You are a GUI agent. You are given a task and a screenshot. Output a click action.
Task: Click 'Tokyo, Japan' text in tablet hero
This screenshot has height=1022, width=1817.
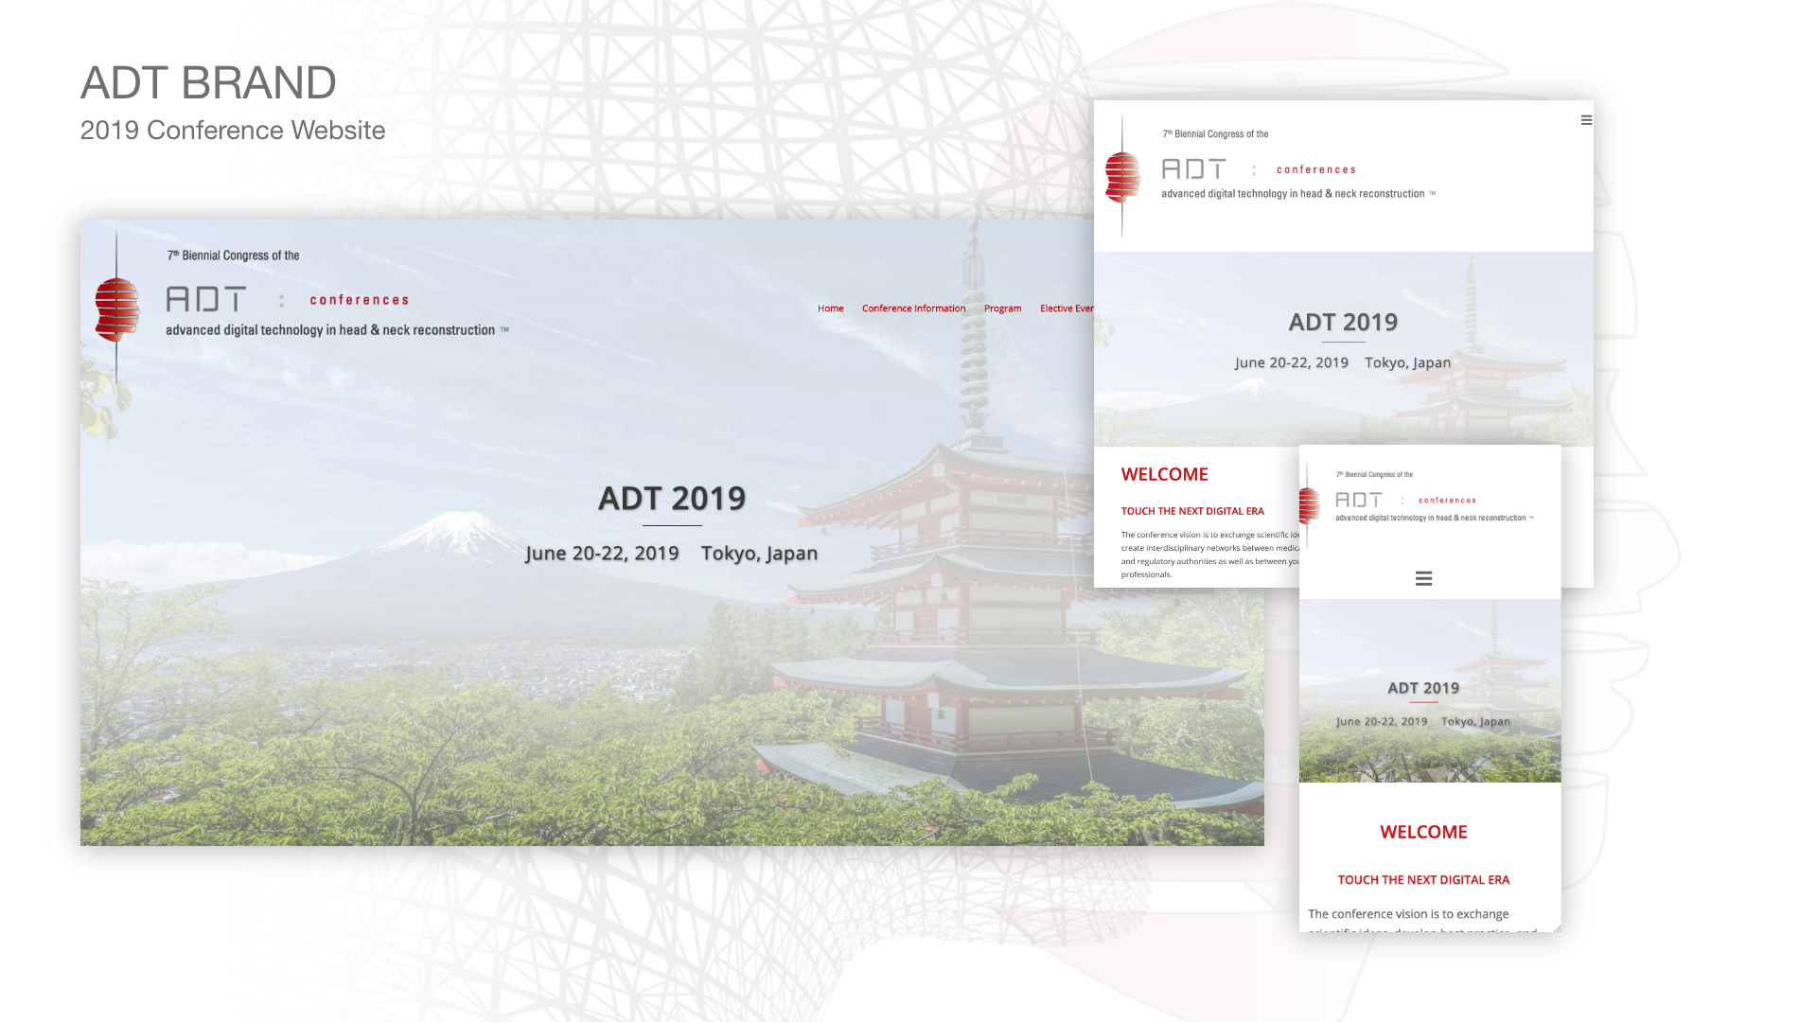1407,362
